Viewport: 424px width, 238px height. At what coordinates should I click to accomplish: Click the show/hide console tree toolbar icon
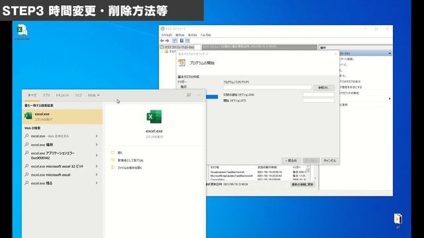click(x=175, y=41)
